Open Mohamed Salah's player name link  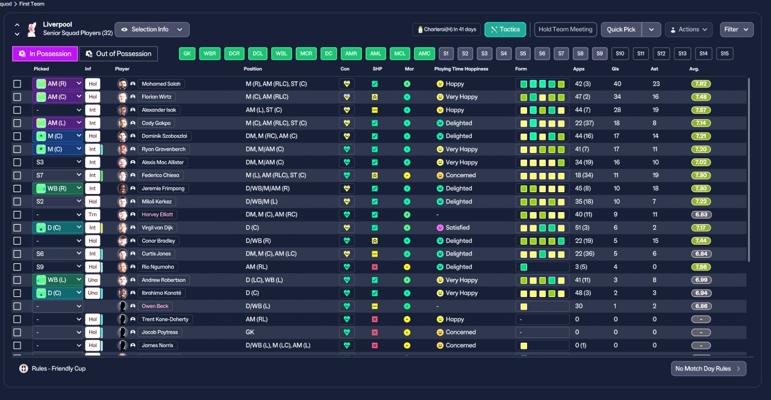coord(161,84)
